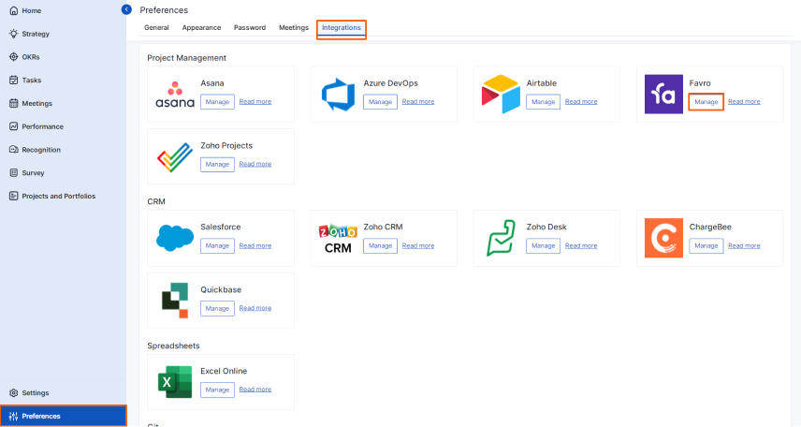Screen dimensions: 801x427
Task: Manage the Azure DevOps integration
Action: (380, 102)
